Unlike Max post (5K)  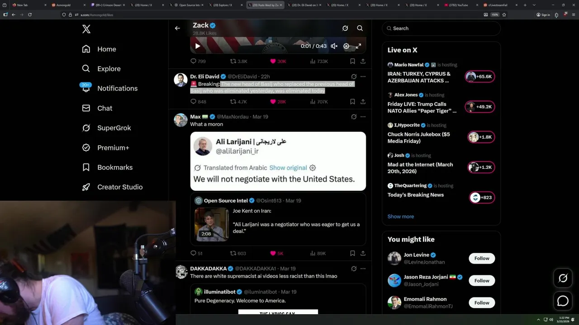[276, 253]
